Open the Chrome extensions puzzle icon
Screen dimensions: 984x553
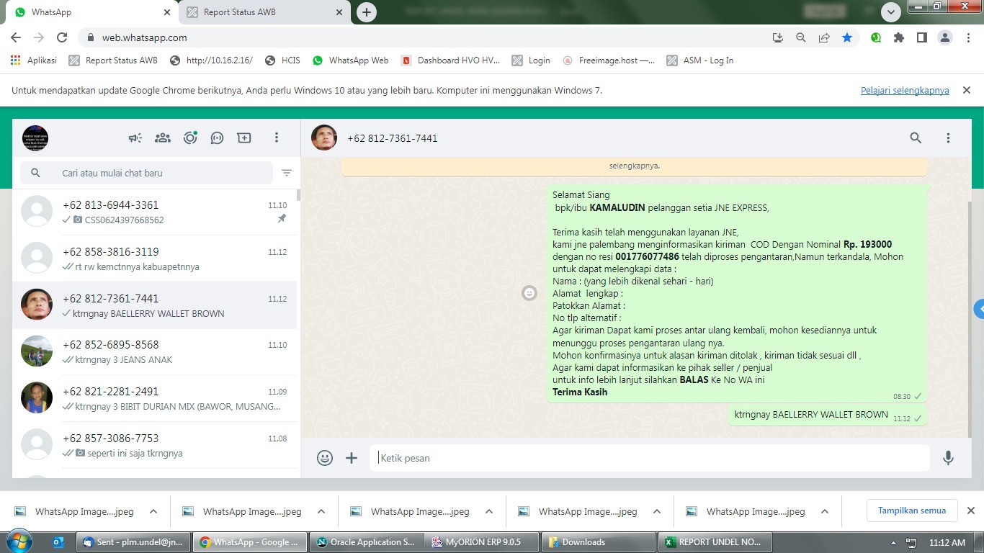(899, 37)
